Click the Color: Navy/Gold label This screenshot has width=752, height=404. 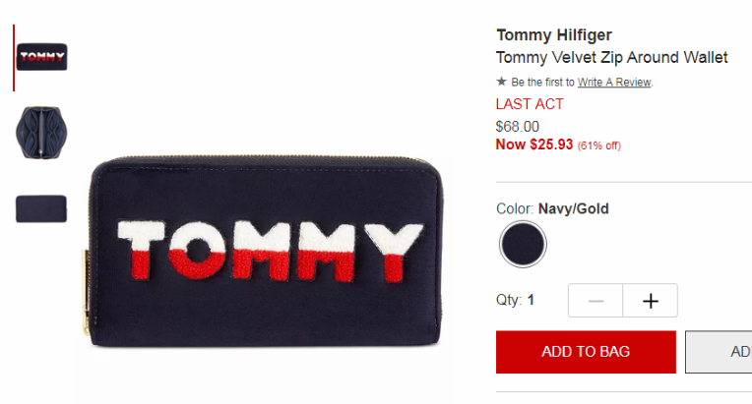(552, 208)
